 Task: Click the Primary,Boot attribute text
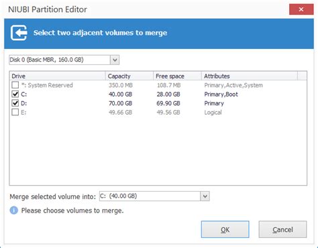tap(221, 95)
